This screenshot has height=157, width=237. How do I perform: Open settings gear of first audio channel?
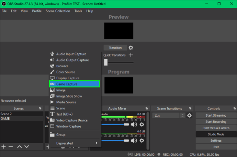tap(142, 125)
